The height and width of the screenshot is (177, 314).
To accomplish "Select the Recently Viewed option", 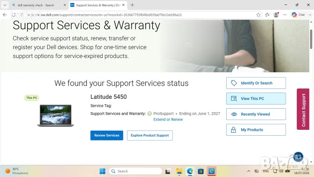I will tap(256, 114).
